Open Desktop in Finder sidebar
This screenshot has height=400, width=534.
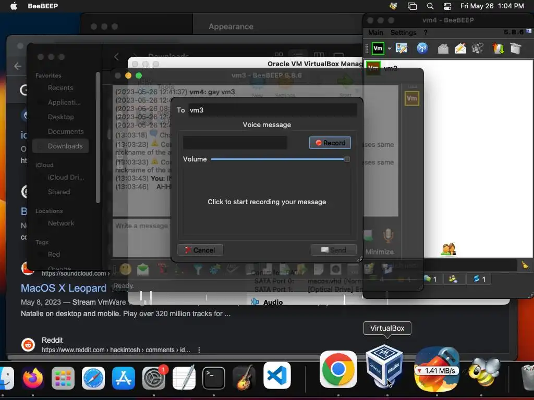pos(60,117)
